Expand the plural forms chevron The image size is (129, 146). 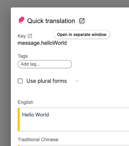77,81
